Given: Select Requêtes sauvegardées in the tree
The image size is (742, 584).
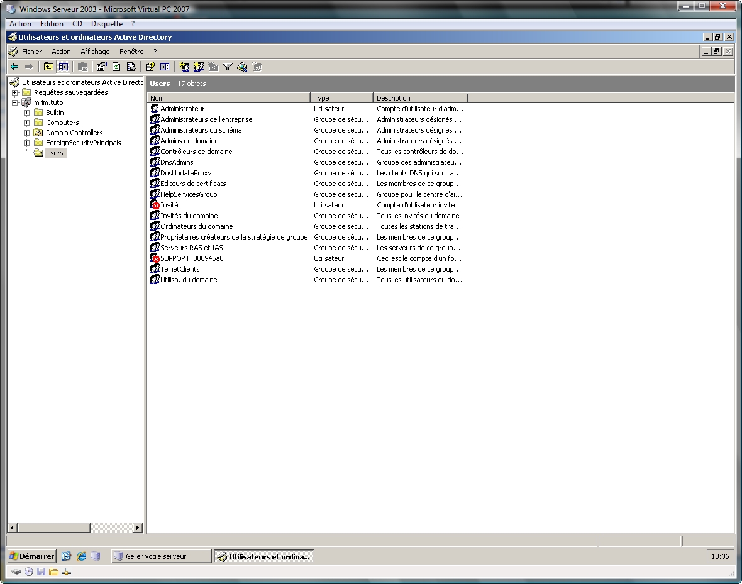Looking at the screenshot, I should click(x=71, y=93).
